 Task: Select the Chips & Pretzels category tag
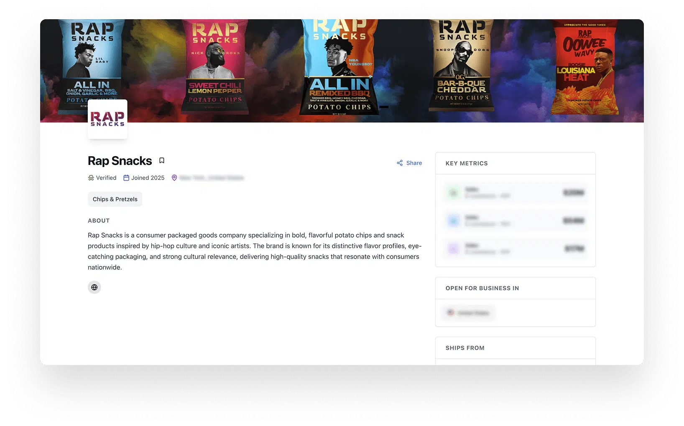point(115,199)
